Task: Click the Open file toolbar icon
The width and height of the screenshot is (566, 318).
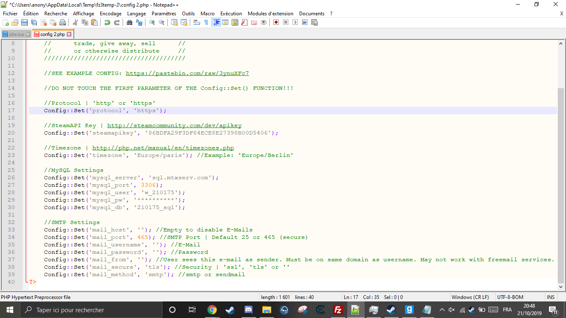Action: click(x=15, y=22)
